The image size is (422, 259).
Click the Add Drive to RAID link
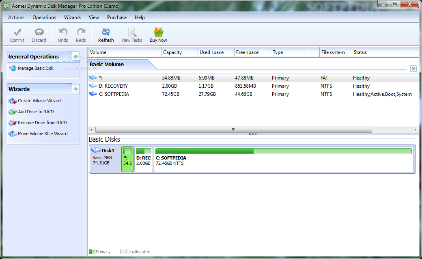tap(36, 112)
